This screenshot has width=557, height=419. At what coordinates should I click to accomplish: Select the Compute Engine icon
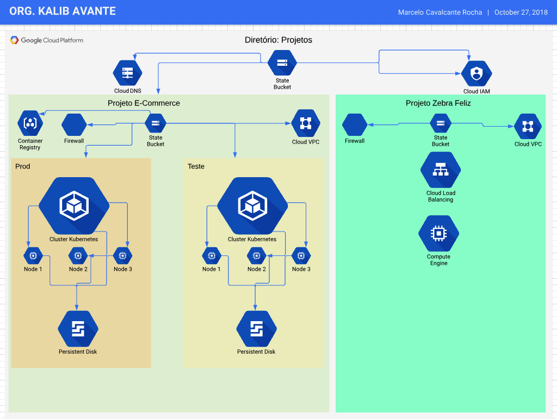438,234
